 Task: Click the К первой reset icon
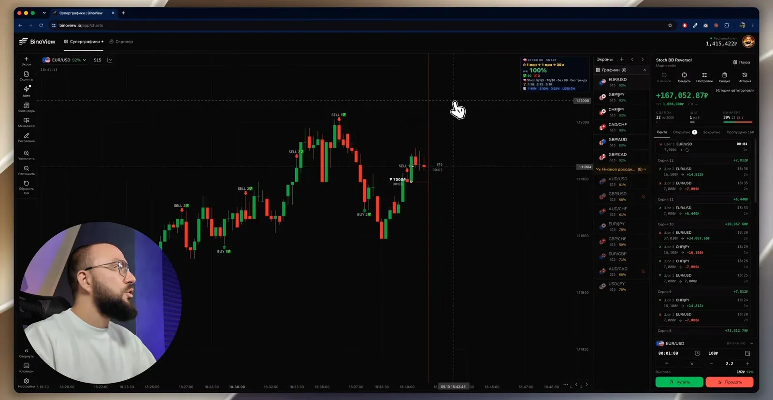coord(664,77)
